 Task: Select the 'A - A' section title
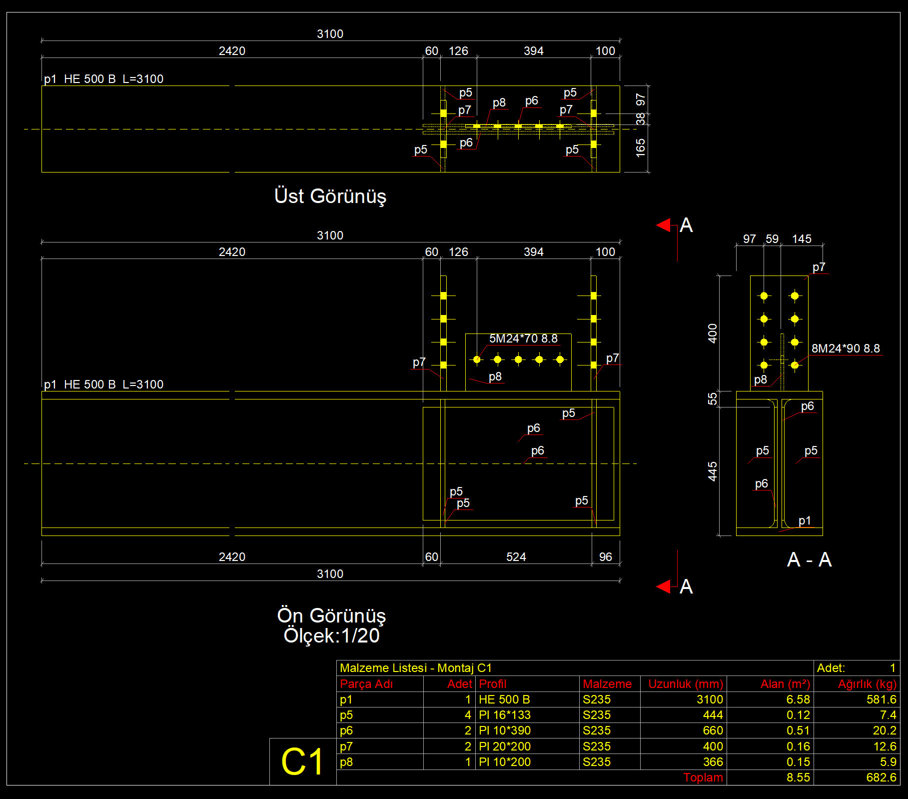809,559
